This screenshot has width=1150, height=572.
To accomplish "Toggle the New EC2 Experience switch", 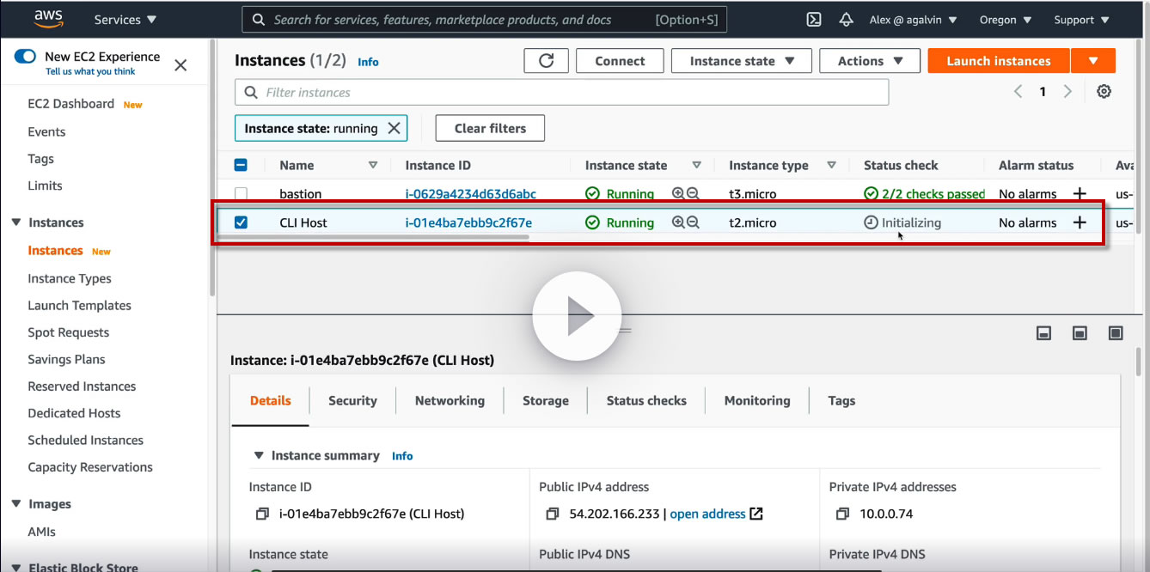I will coord(25,57).
